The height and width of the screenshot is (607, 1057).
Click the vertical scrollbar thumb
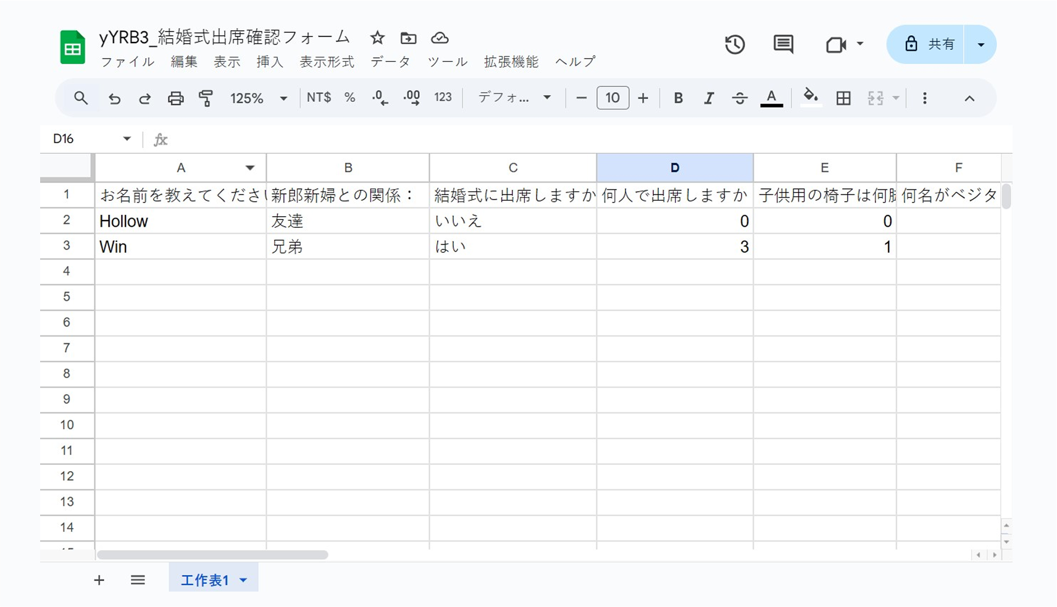point(1006,196)
